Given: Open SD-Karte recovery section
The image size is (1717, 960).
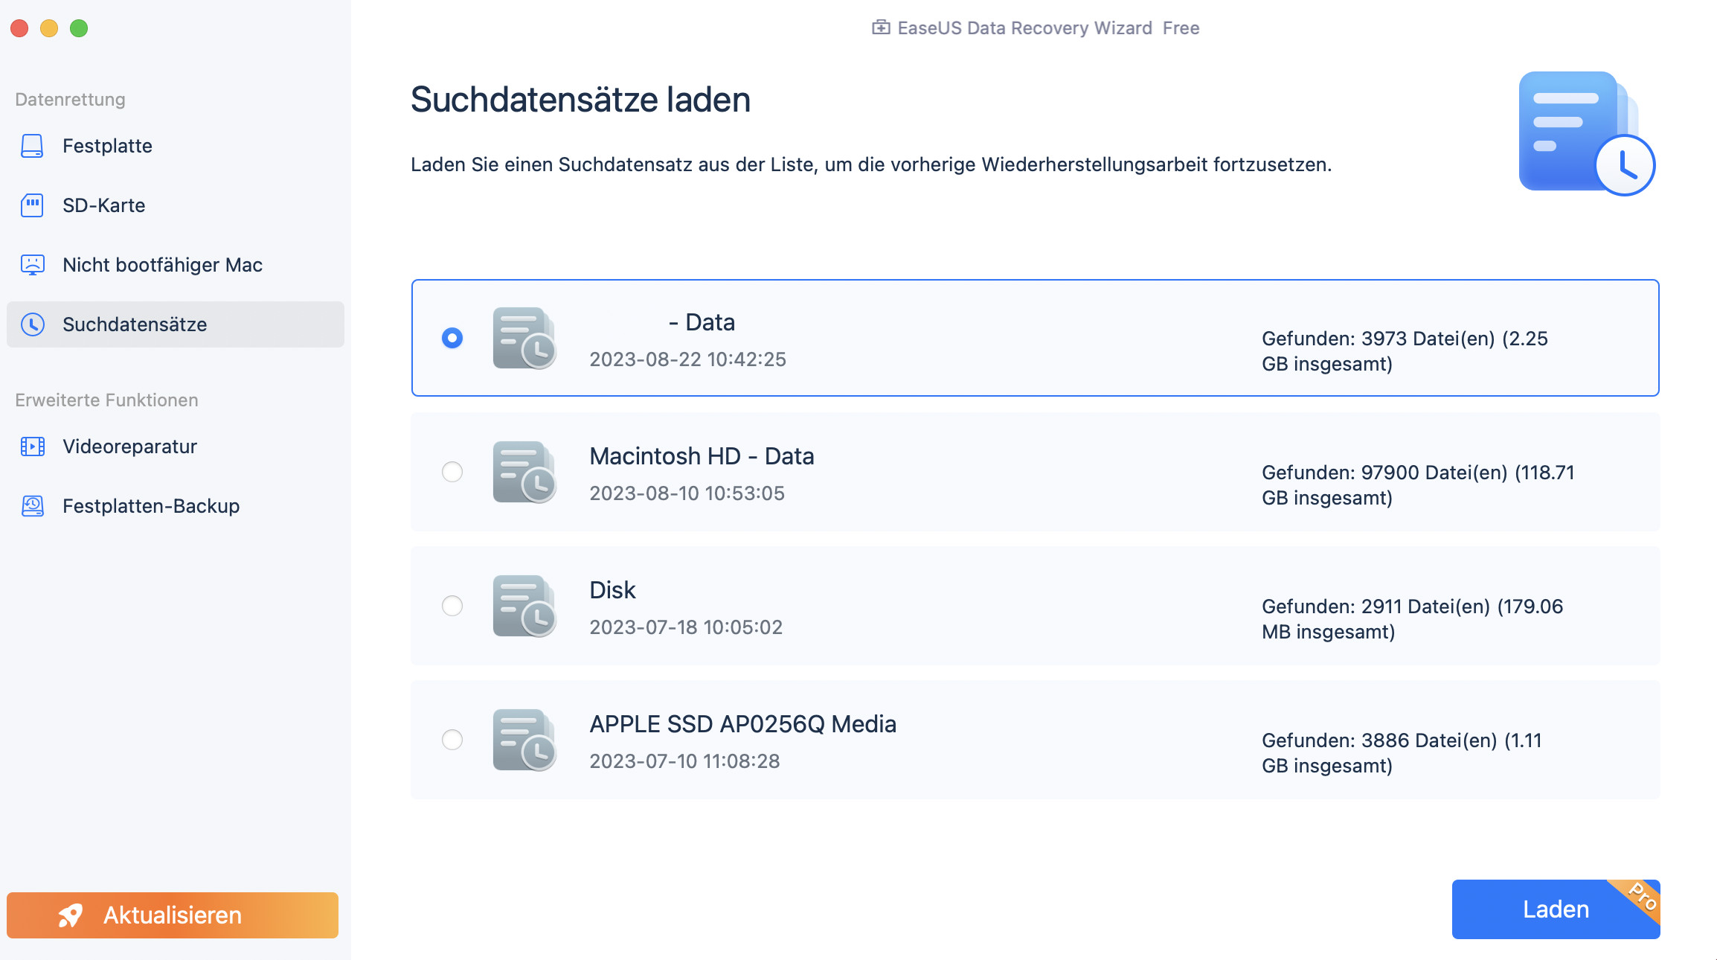Looking at the screenshot, I should (x=176, y=205).
